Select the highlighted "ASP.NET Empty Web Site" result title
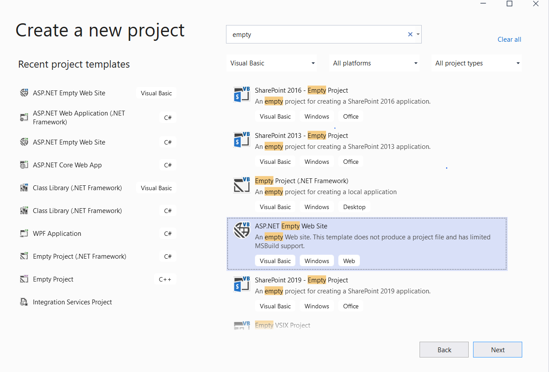The height and width of the screenshot is (372, 549). click(x=291, y=226)
